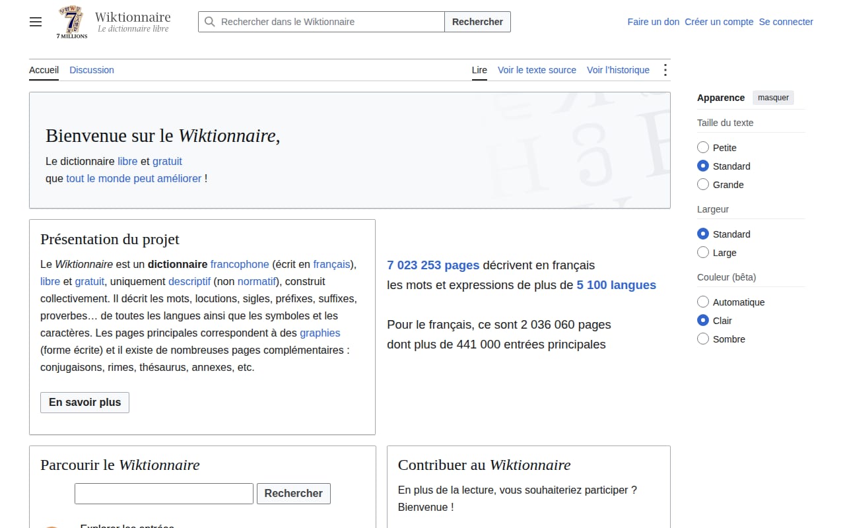Open Voir le texte source tab
The width and height of the screenshot is (845, 528).
pos(537,70)
